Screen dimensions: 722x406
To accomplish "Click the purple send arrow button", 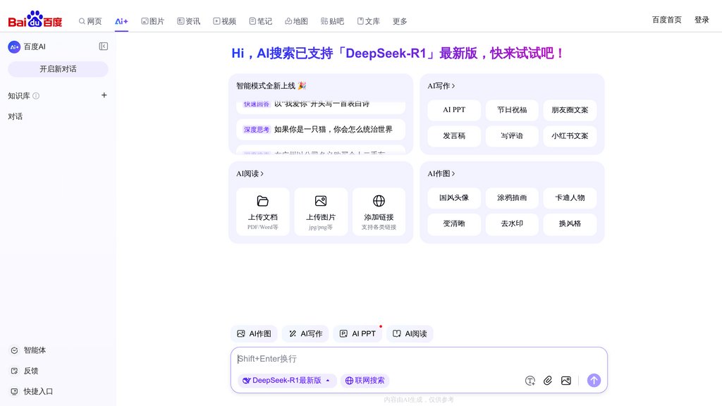I will (594, 380).
